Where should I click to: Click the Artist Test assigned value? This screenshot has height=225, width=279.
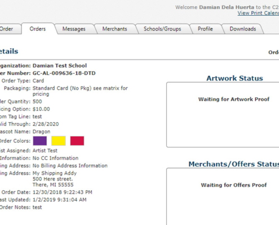coord(45,151)
